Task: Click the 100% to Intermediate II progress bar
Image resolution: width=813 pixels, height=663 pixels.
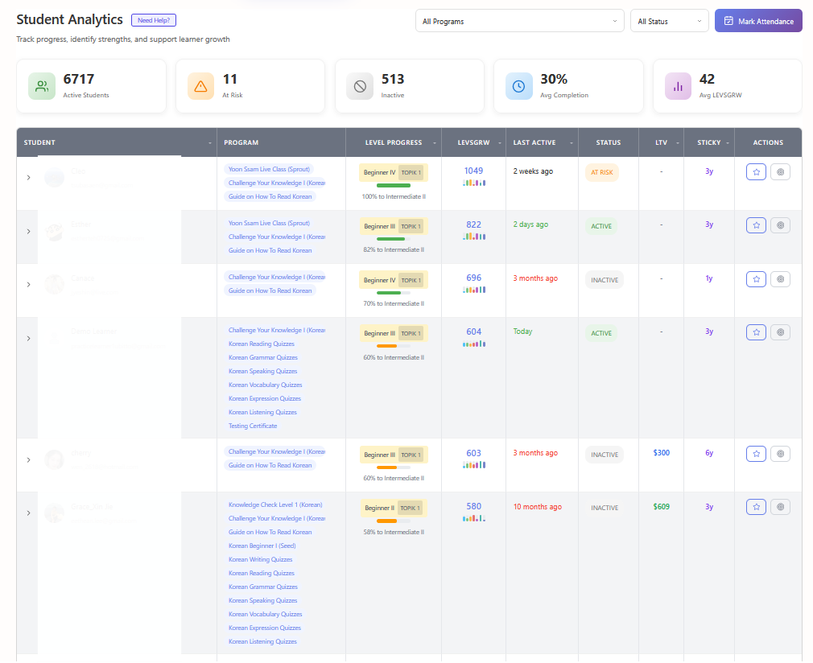Action: [393, 186]
